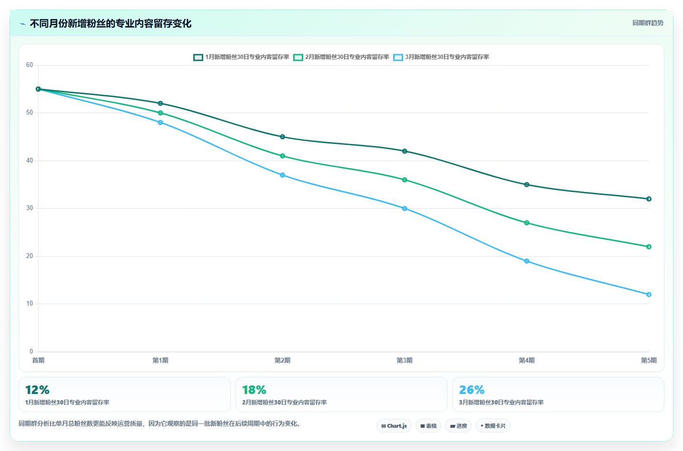Screen dimensions: 683x451
Task: Click the green 2月 legend color box
Action: (298, 58)
